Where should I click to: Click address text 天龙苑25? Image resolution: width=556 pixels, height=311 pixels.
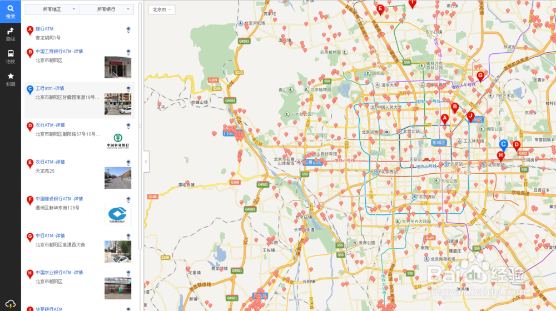(x=45, y=170)
